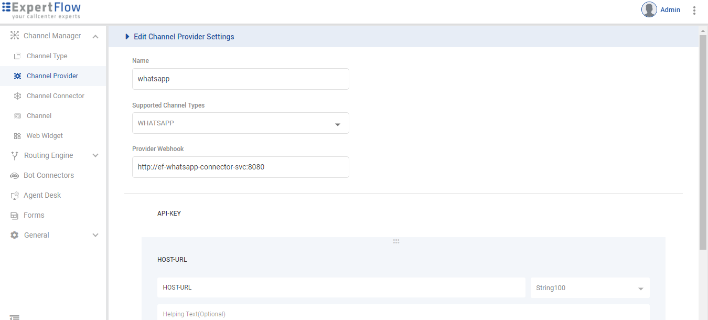
Task: Open the three-dot menu beside Admin
Action: point(694,10)
